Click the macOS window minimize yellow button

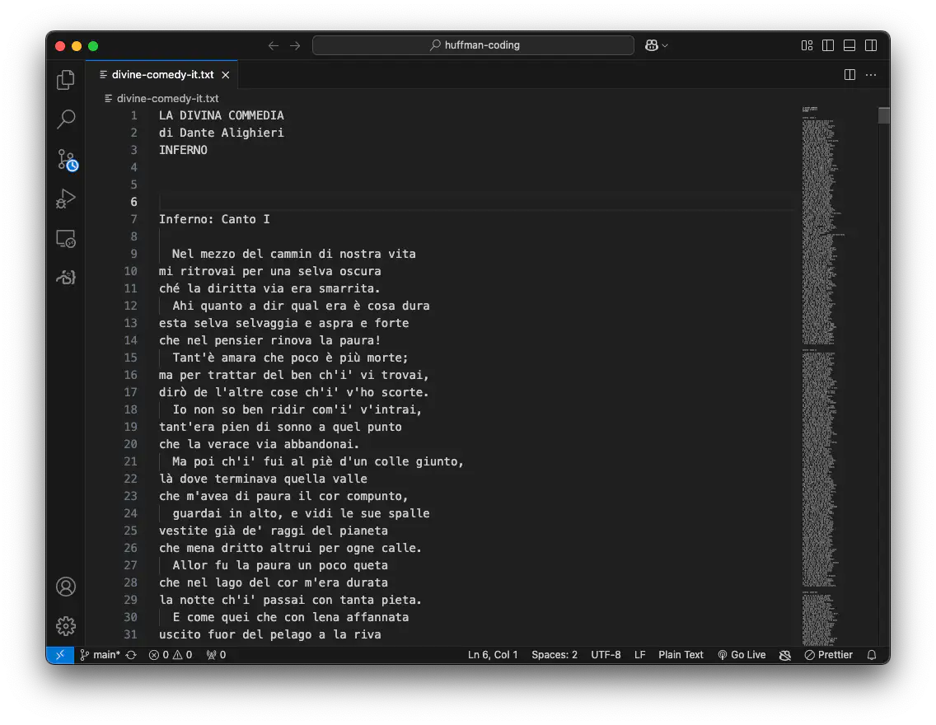click(77, 46)
